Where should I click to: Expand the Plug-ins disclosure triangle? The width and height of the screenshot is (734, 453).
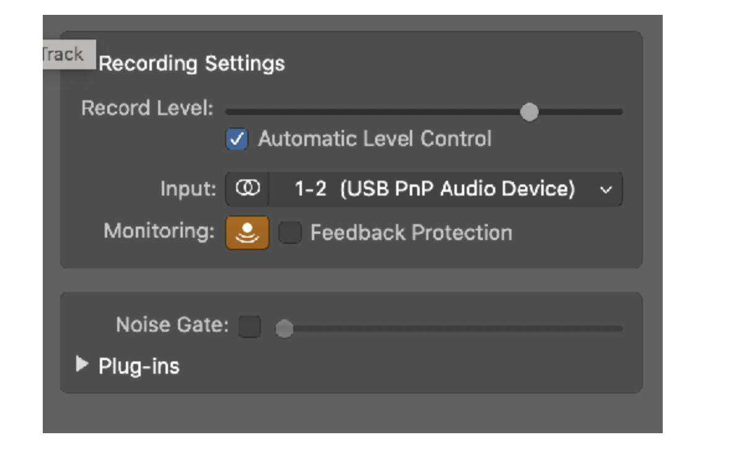(x=82, y=365)
